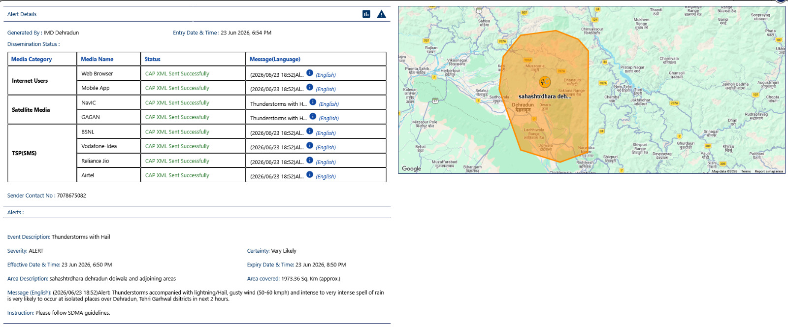The height and width of the screenshot is (329, 788).
Task: Open the info icon in the Reliance Jio row
Action: point(310,160)
